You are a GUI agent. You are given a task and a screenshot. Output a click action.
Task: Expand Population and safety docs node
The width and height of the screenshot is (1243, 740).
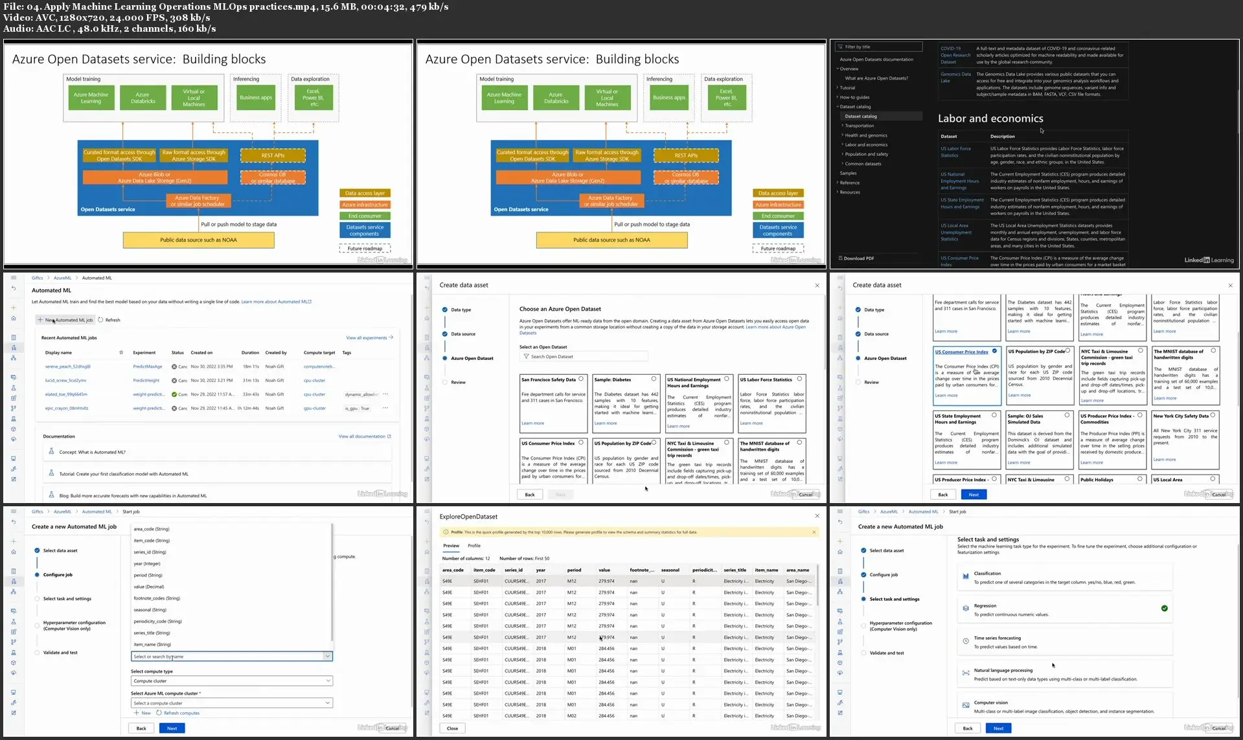tap(843, 154)
